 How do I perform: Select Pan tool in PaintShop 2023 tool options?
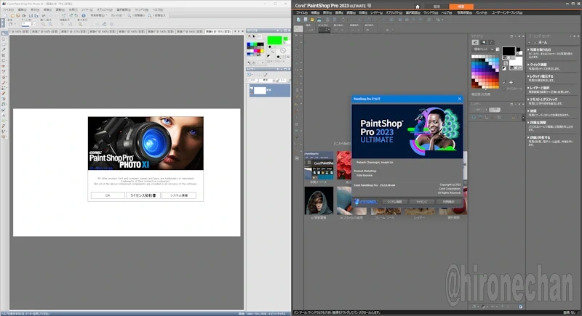coord(298,29)
